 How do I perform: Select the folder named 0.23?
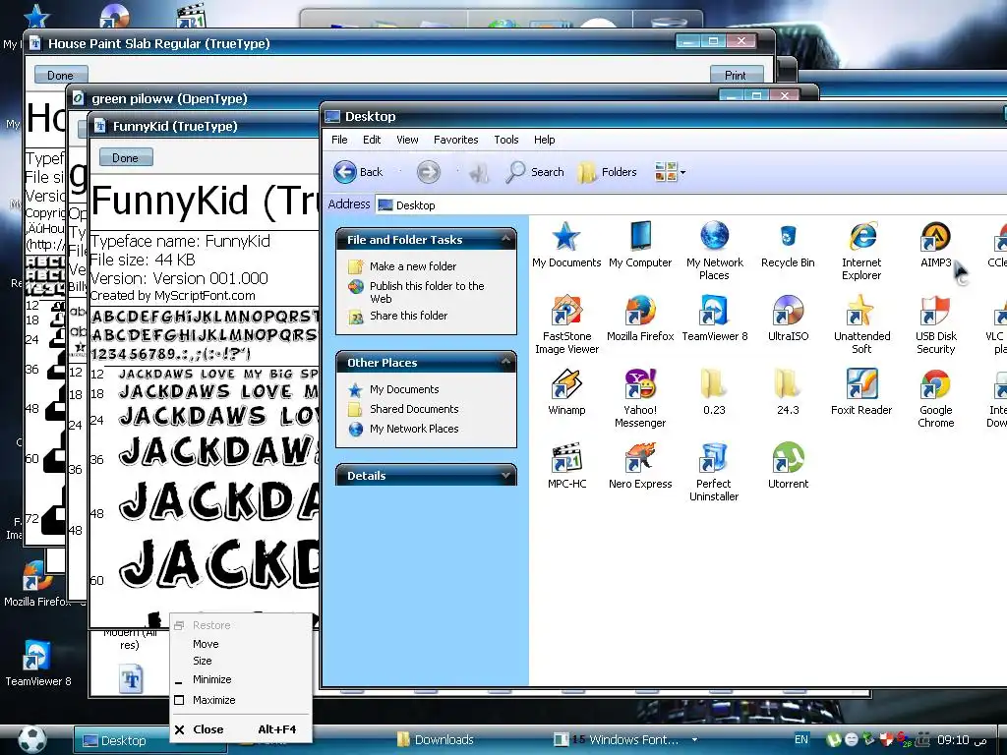point(714,392)
